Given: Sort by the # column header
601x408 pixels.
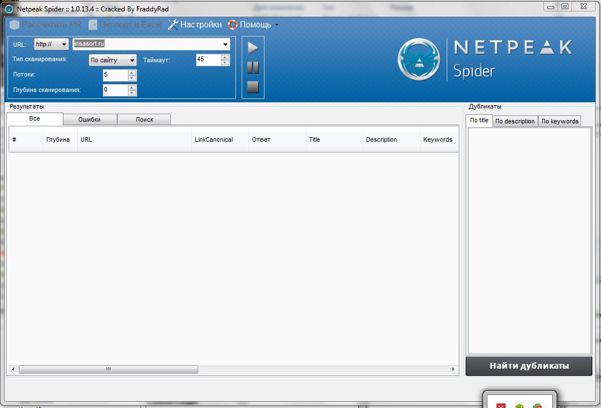Looking at the screenshot, I should pos(26,139).
